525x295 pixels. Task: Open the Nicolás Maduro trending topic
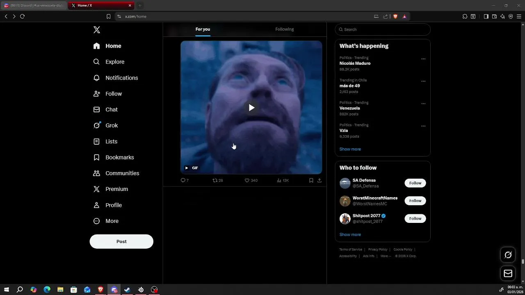point(355,64)
